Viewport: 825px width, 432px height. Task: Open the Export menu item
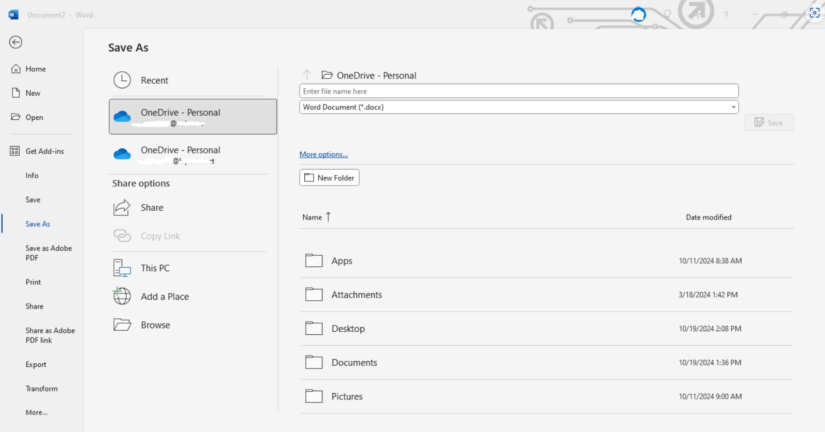click(36, 364)
